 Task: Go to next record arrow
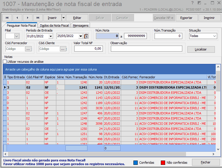coord(28,18)
